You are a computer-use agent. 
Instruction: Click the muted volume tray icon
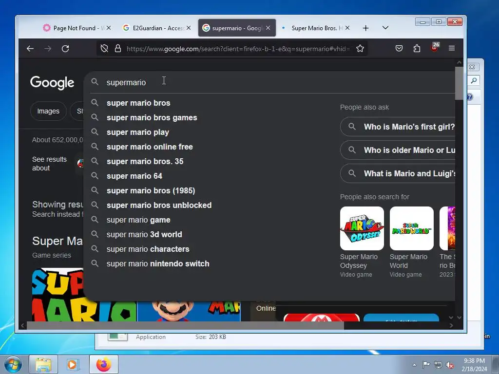450,365
